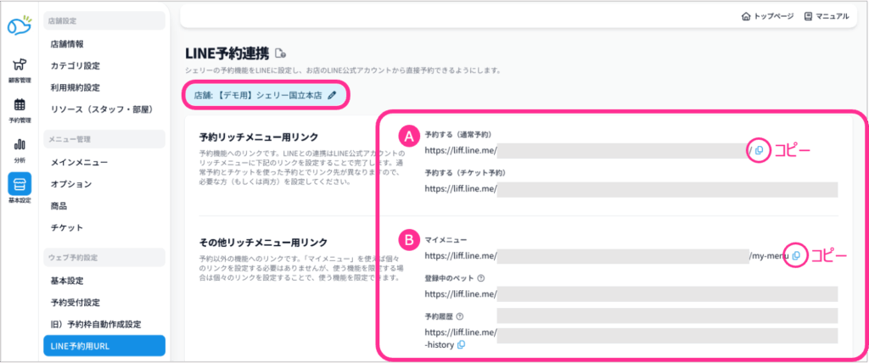Copy the マイメニュー link URL
The width and height of the screenshot is (869, 363).
[796, 255]
